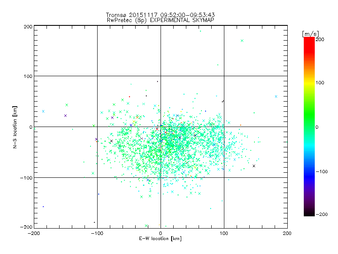Click the x-axis tick label "100"
This screenshot has height=254, width=338.
click(x=224, y=233)
